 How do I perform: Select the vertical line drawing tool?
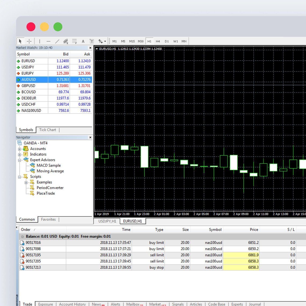coord(39,41)
